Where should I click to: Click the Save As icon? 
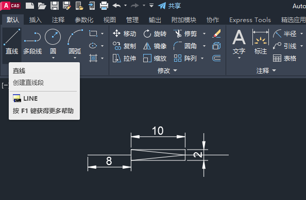(67, 6)
